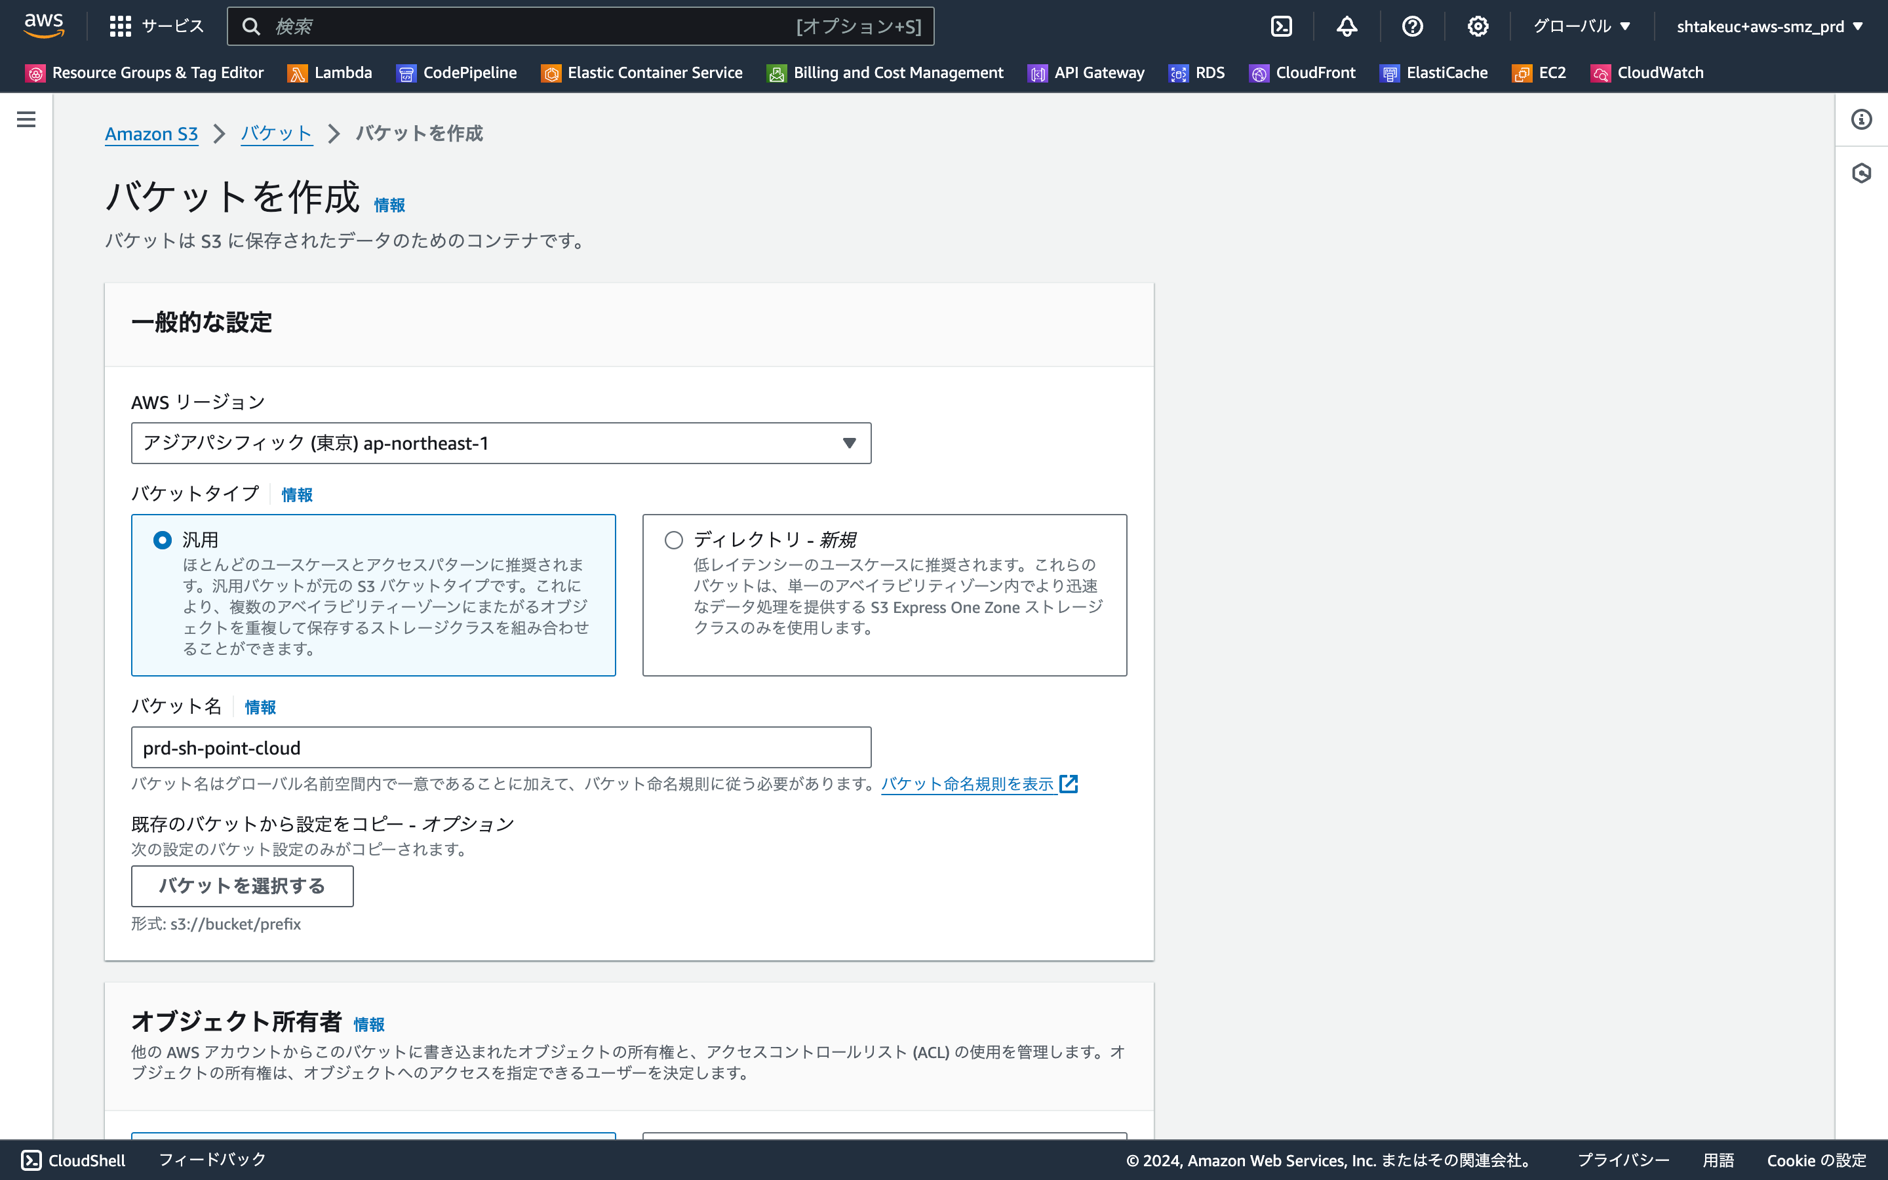Screen dimensions: 1888x1180
Task: Expand the グローバル region selector
Action: [1582, 26]
